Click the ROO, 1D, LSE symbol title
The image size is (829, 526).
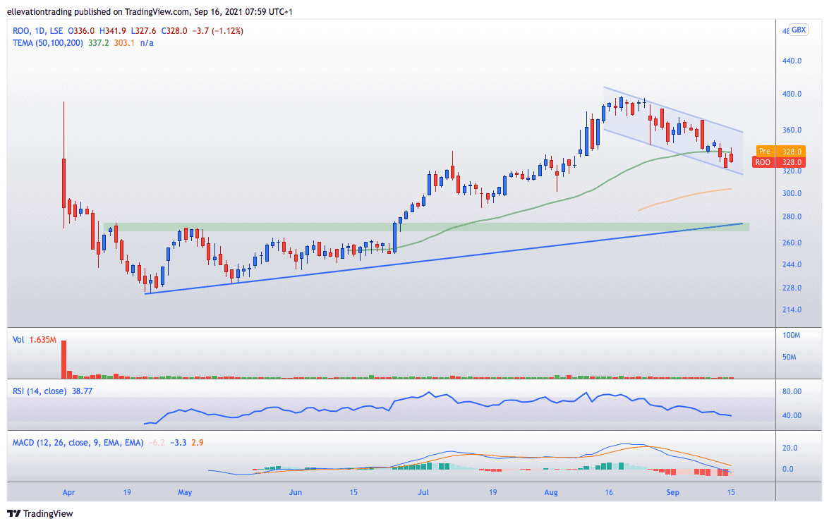tap(37, 31)
